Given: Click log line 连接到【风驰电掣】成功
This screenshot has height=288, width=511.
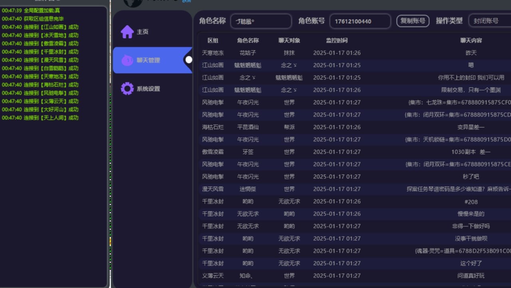Looking at the screenshot, I should click(x=40, y=93).
